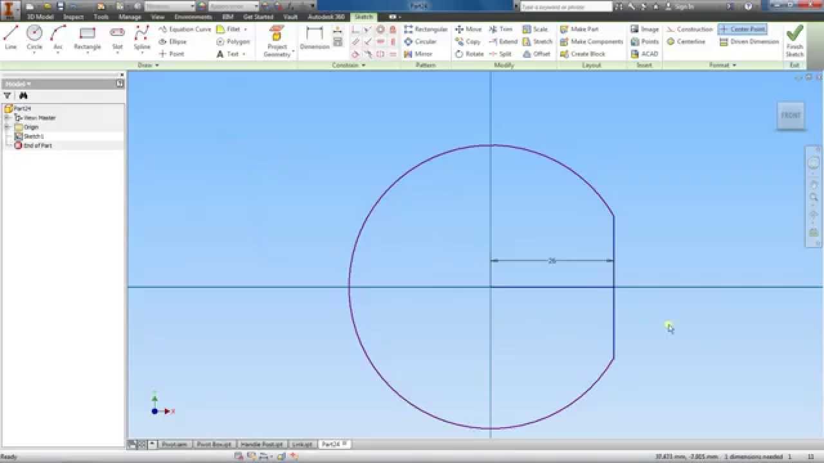
Task: Toggle Centerline format
Action: tap(686, 41)
